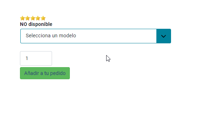Click the first rating star
The image size is (217, 135).
[22, 18]
